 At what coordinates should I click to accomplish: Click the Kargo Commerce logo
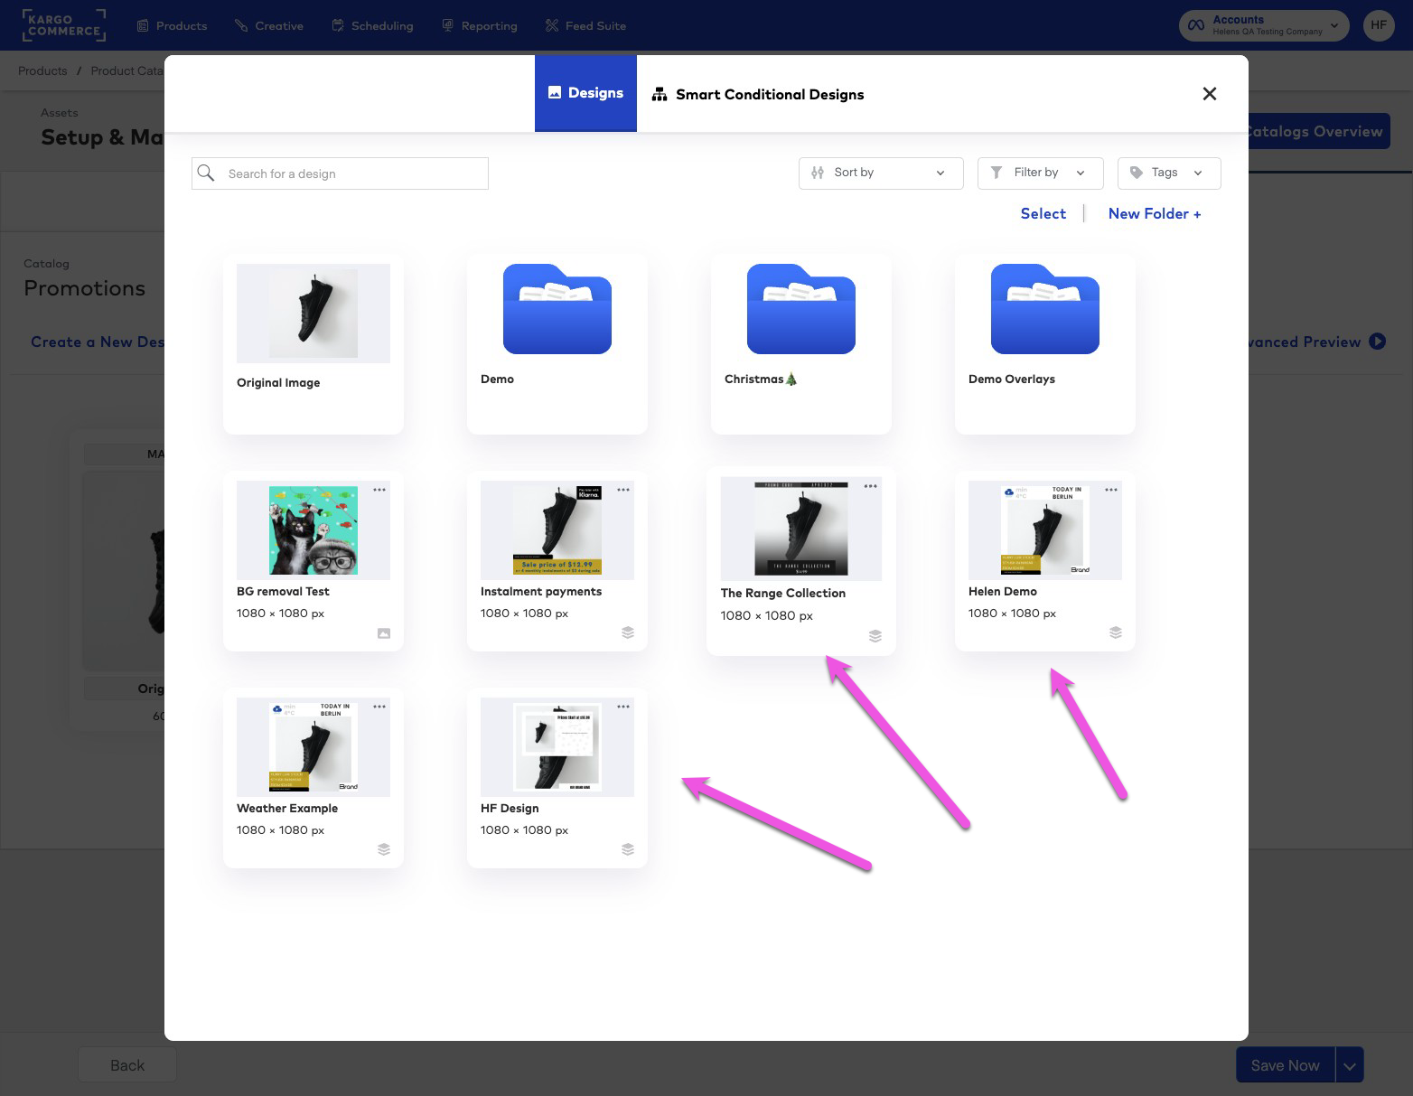click(63, 25)
